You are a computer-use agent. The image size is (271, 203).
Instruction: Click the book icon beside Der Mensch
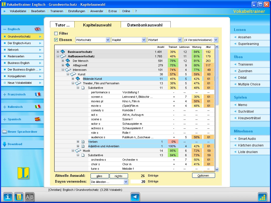pyautogui.click(x=68, y=61)
